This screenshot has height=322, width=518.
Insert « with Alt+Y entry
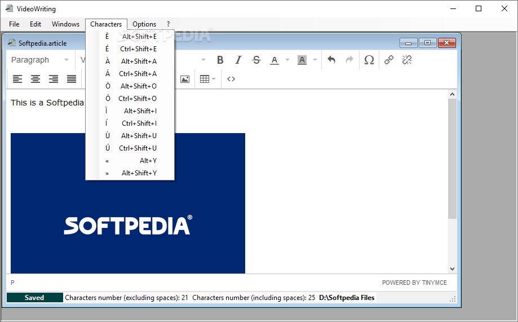130,160
